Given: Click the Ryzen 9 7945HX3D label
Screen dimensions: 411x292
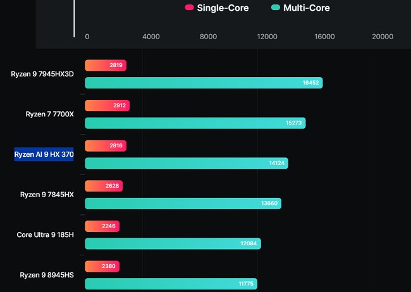Looking at the screenshot, I should pyautogui.click(x=42, y=74).
